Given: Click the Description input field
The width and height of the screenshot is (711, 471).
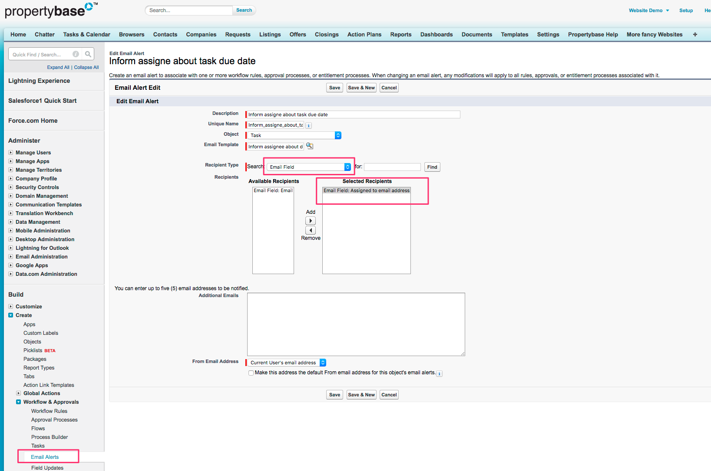Looking at the screenshot, I should pos(354,114).
